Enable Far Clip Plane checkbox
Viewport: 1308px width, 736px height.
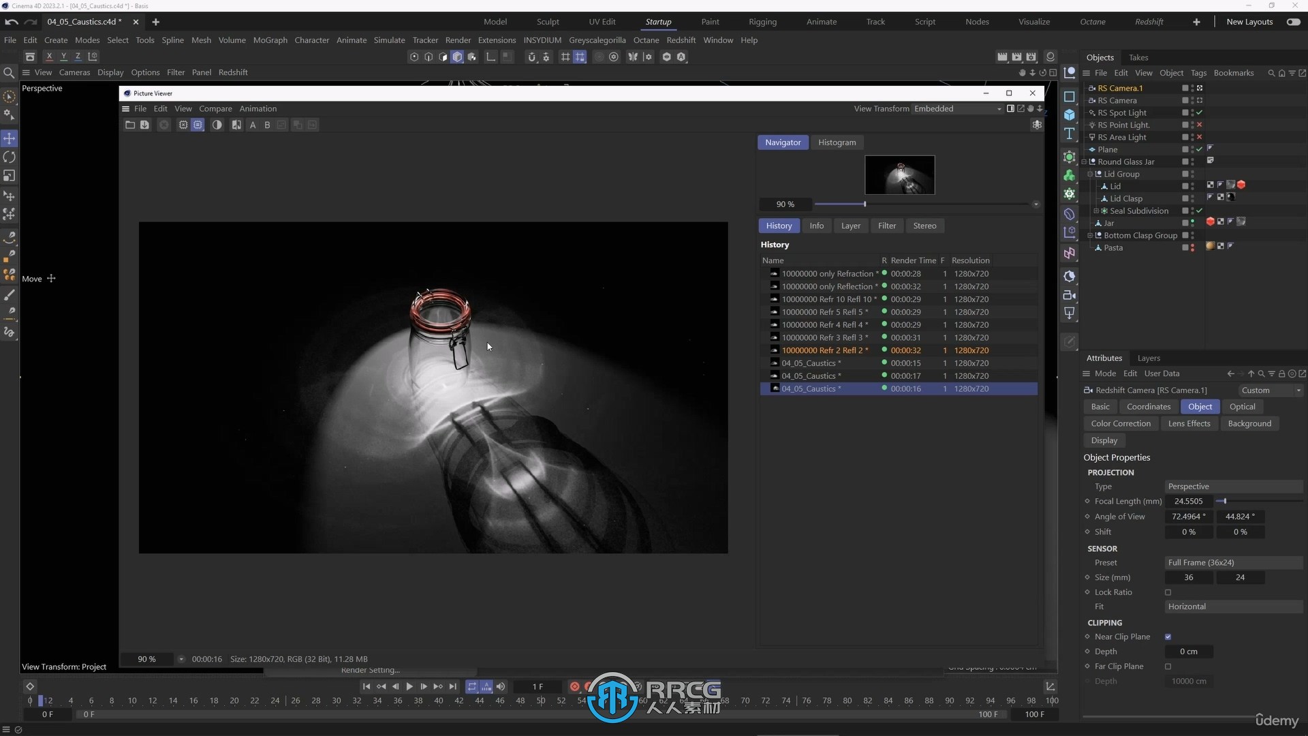pyautogui.click(x=1168, y=666)
